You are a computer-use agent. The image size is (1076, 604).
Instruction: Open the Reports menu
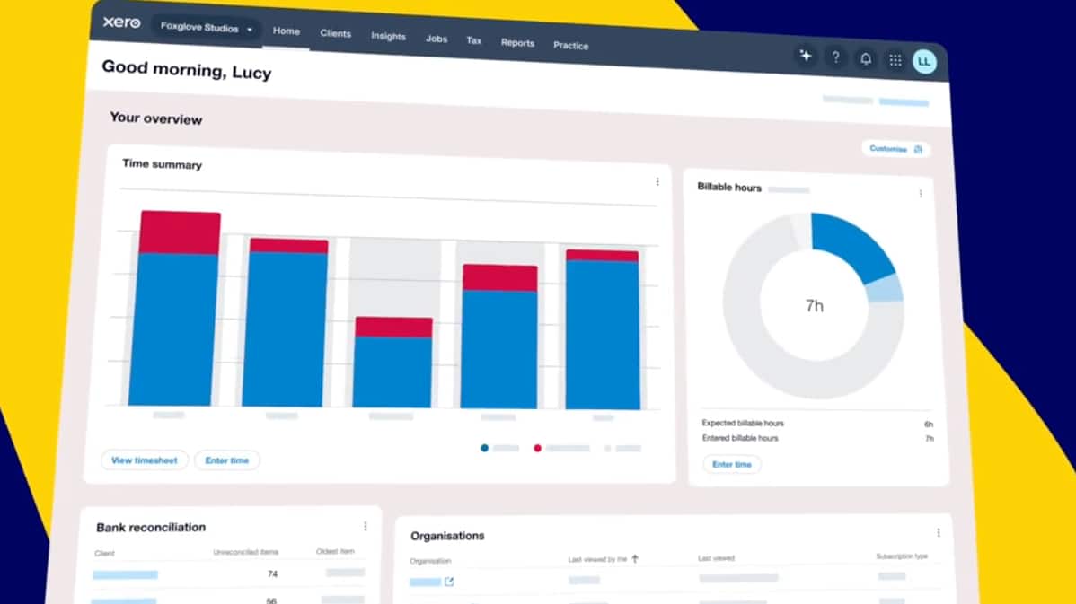(517, 42)
